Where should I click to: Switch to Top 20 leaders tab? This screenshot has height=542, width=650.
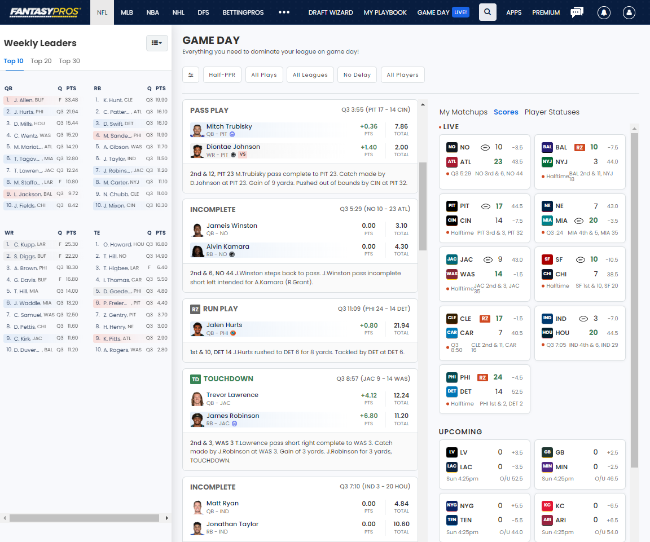pyautogui.click(x=41, y=61)
